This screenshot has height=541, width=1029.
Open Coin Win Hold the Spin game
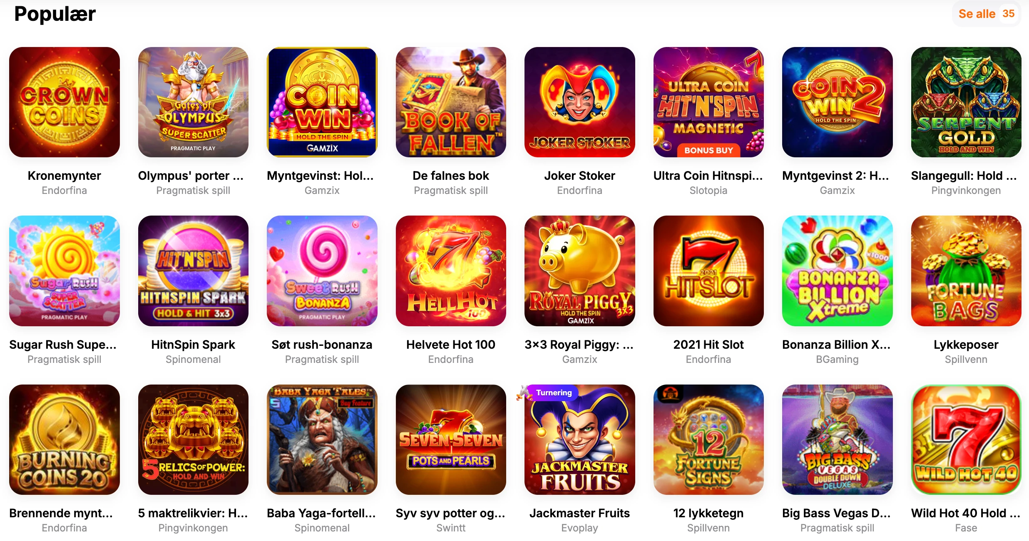(322, 102)
